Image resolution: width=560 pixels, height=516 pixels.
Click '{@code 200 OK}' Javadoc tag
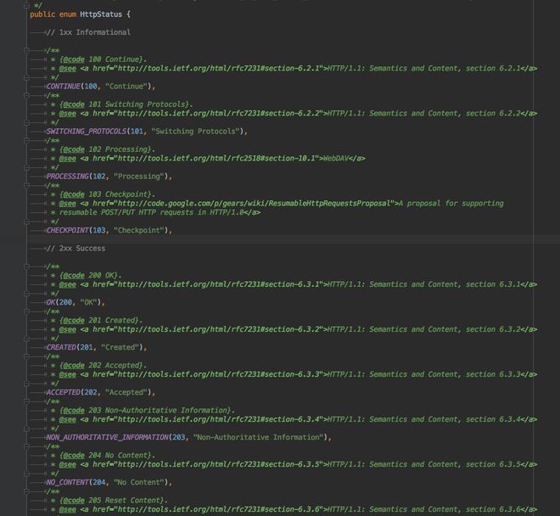(88, 276)
